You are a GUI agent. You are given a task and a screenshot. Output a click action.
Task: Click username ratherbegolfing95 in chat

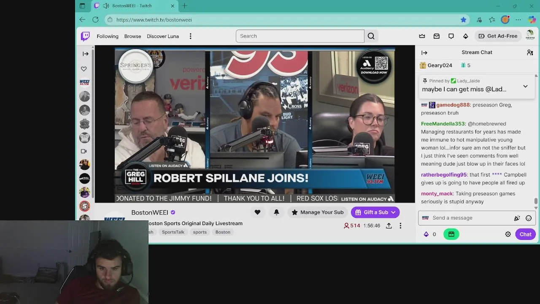coord(444,174)
